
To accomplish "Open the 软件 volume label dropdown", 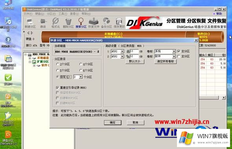I will 174,57.
